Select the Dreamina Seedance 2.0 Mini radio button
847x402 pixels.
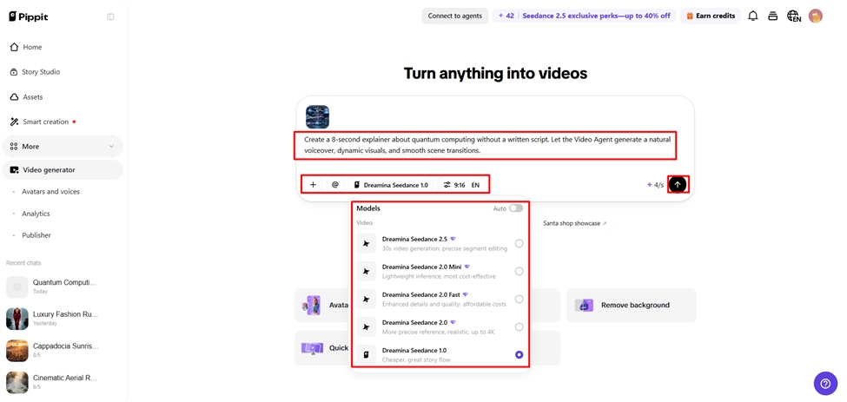click(519, 272)
